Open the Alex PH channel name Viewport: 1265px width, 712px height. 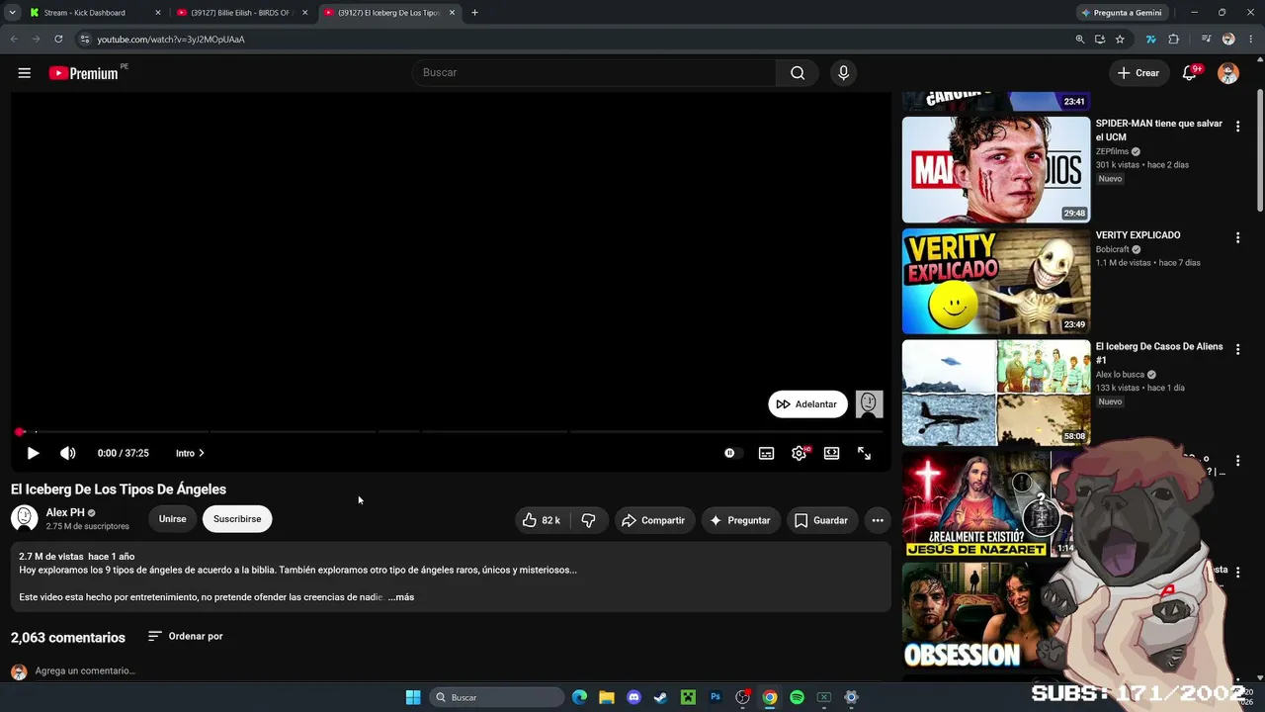pos(65,512)
